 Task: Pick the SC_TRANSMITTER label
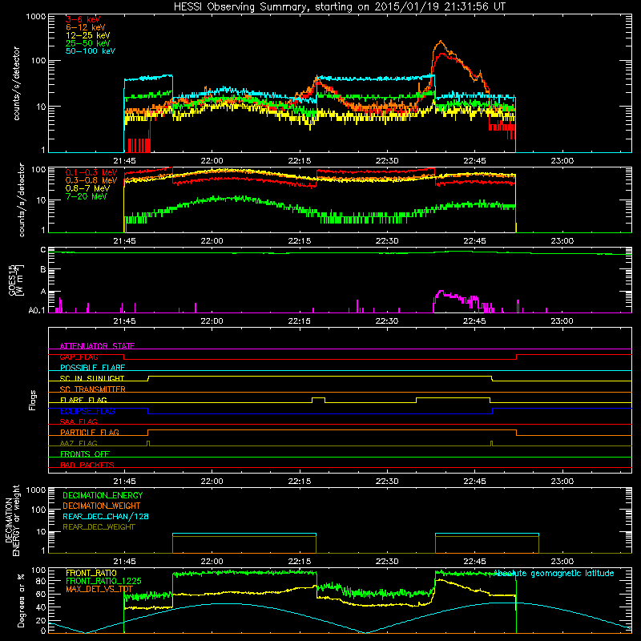click(93, 389)
